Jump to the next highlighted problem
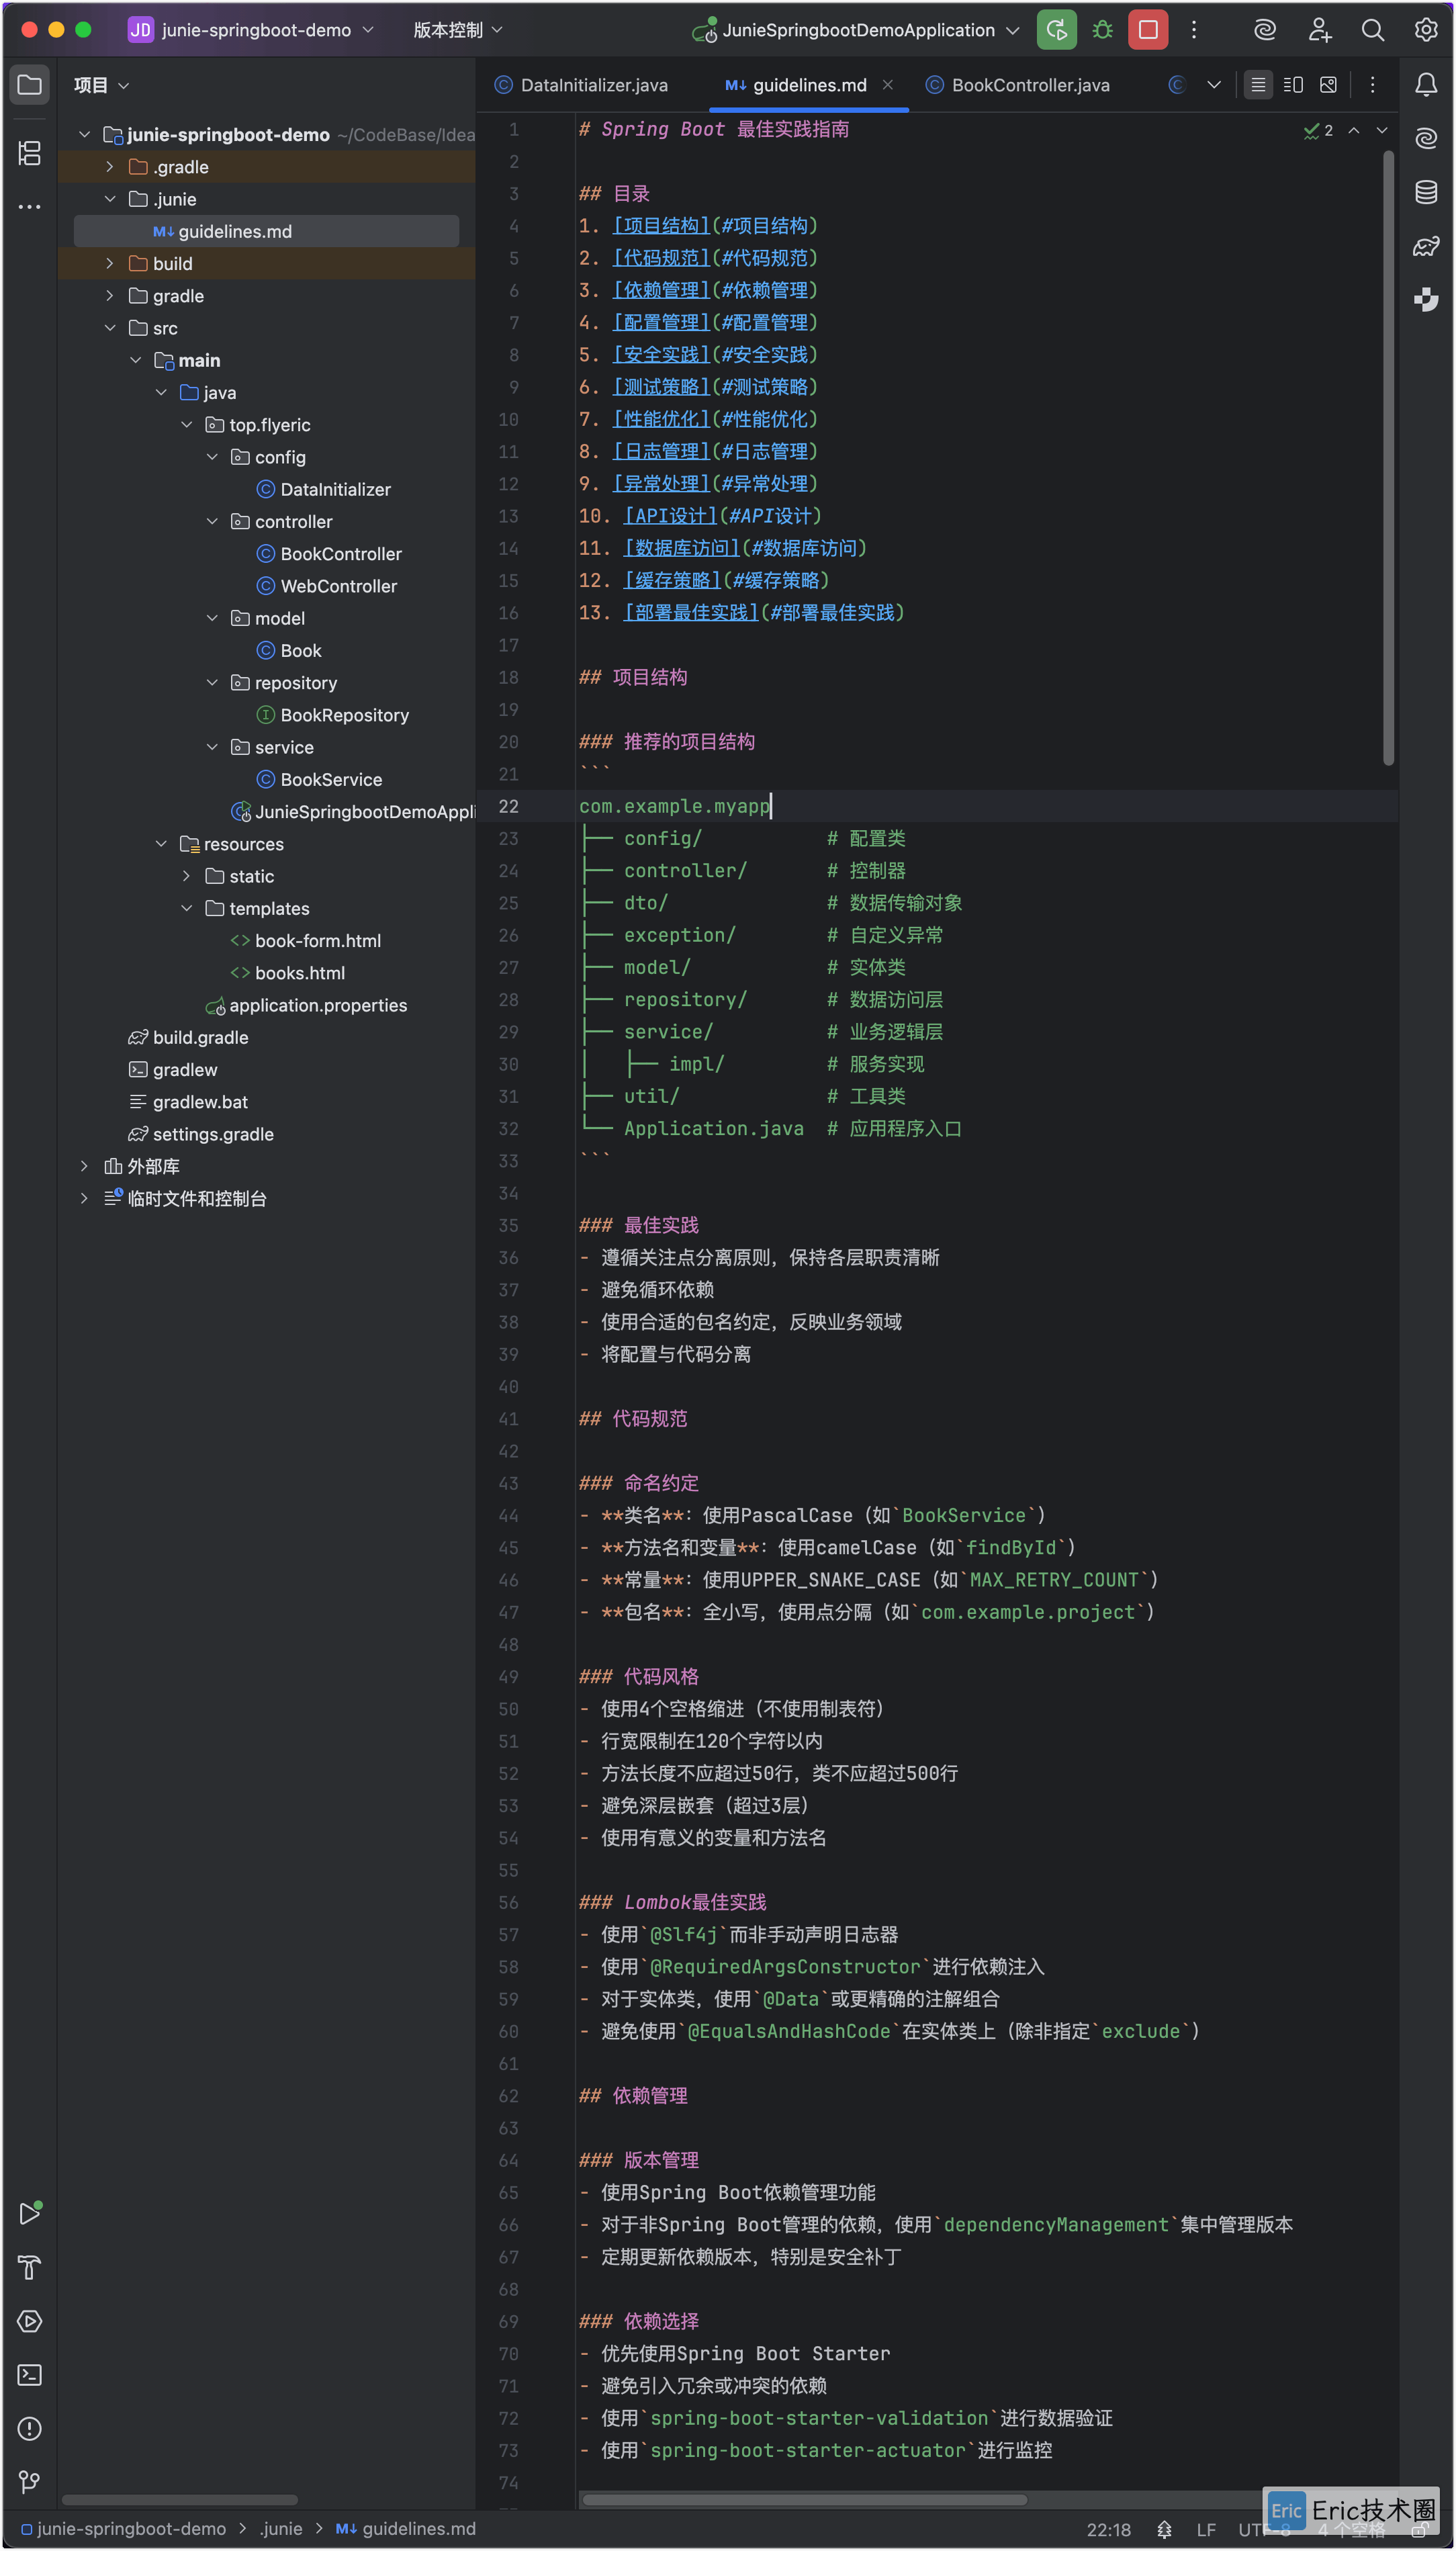Viewport: 1456px width, 2551px height. (1382, 130)
